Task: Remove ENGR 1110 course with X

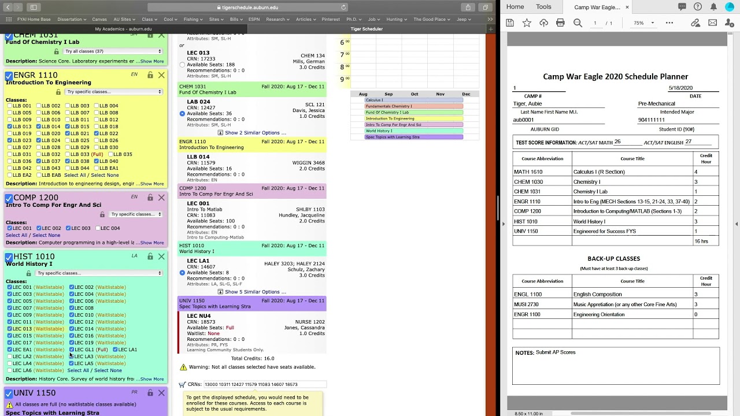Action: [x=161, y=75]
